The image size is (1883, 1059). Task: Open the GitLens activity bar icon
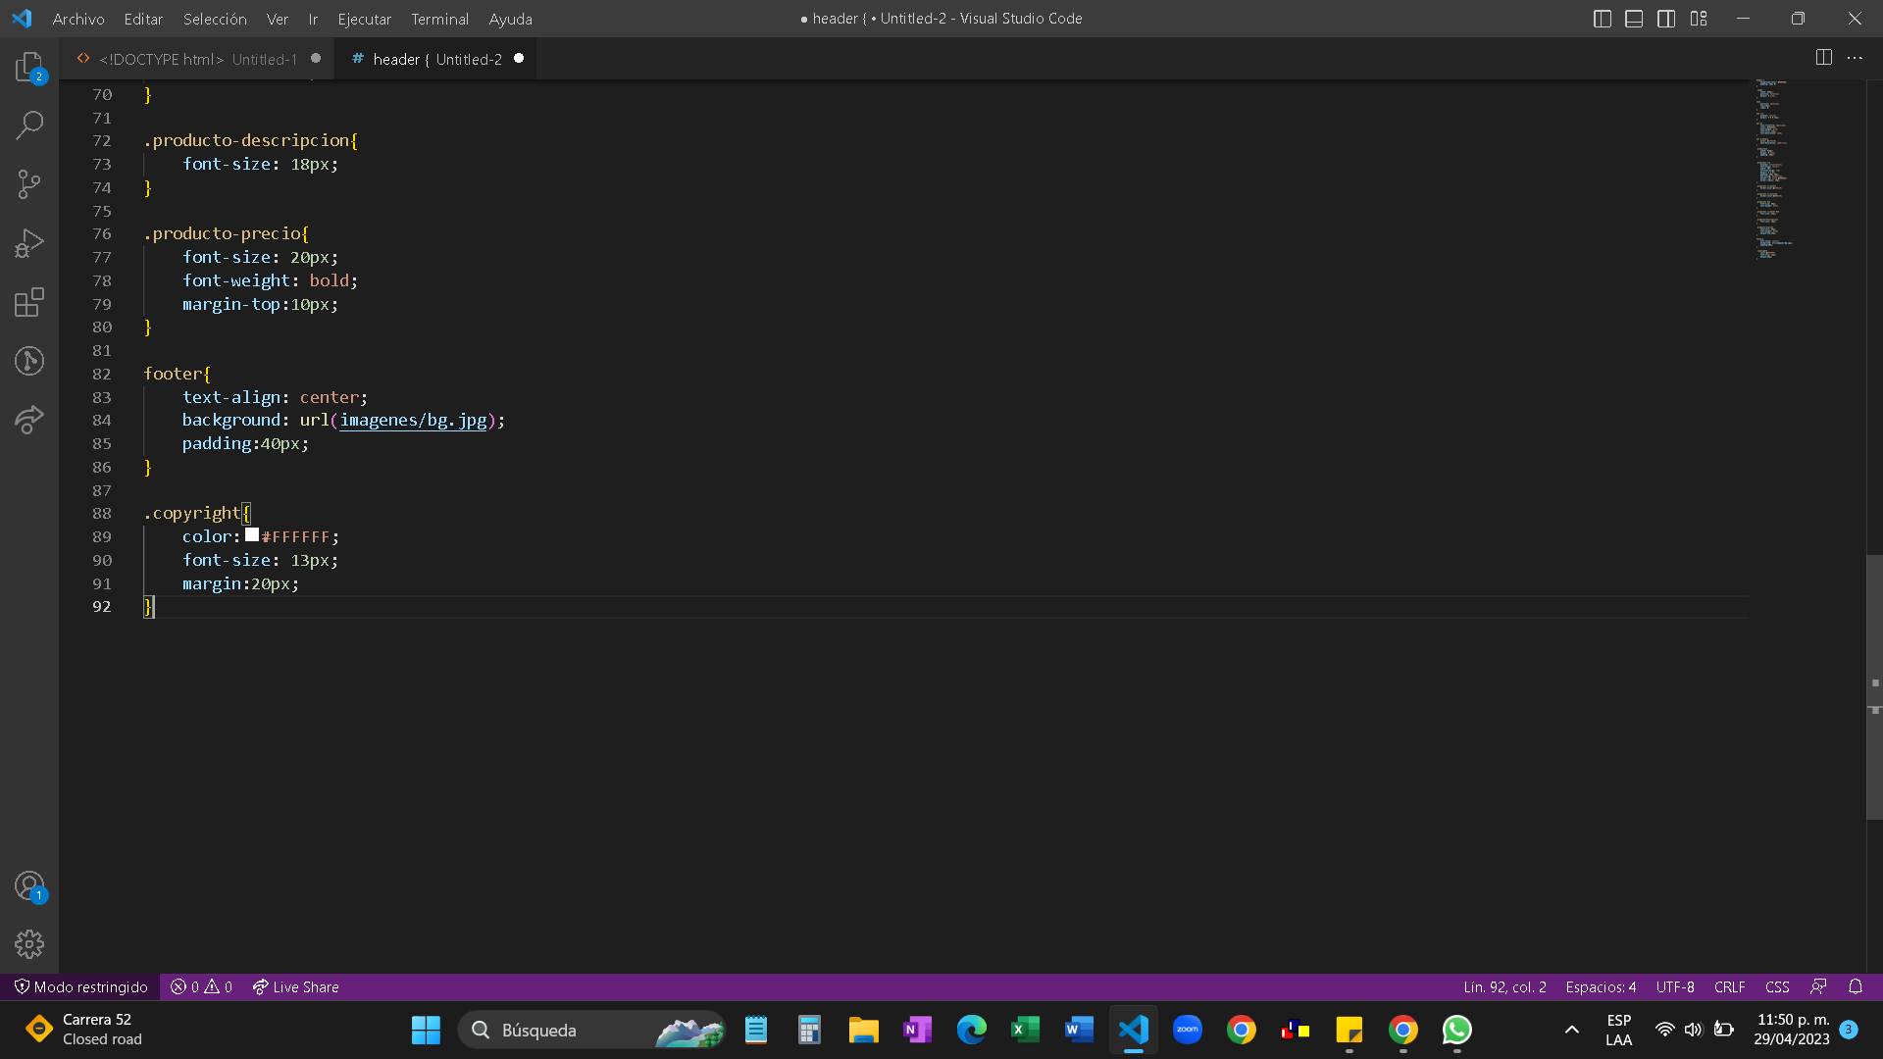(x=29, y=361)
